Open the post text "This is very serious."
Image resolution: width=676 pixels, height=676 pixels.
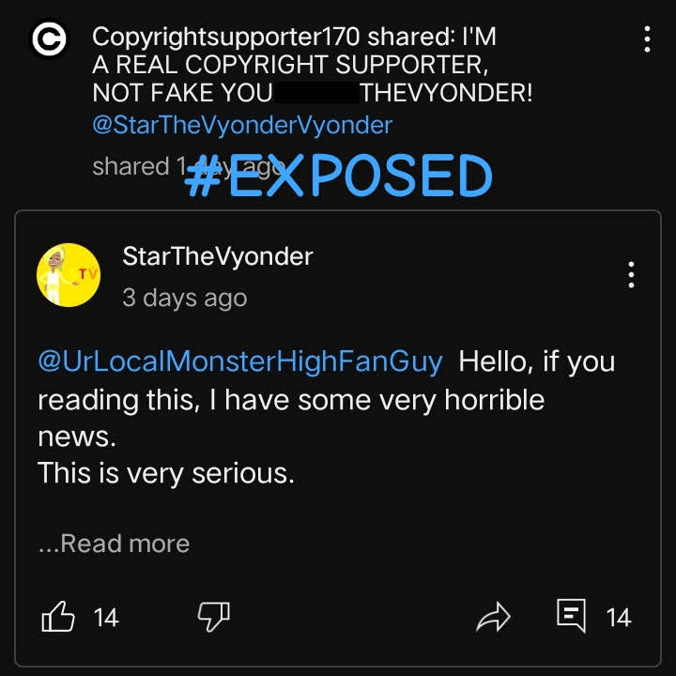point(166,473)
